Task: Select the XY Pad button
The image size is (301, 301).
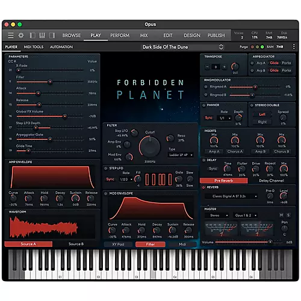Action: click(118, 244)
